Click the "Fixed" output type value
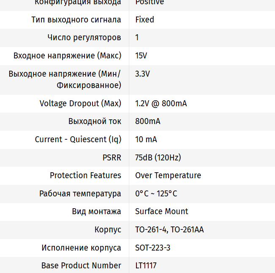Viewport: 275px width, 273px height. (144, 19)
